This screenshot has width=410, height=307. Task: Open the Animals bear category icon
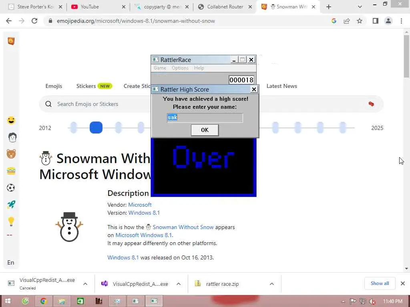pyautogui.click(x=11, y=154)
